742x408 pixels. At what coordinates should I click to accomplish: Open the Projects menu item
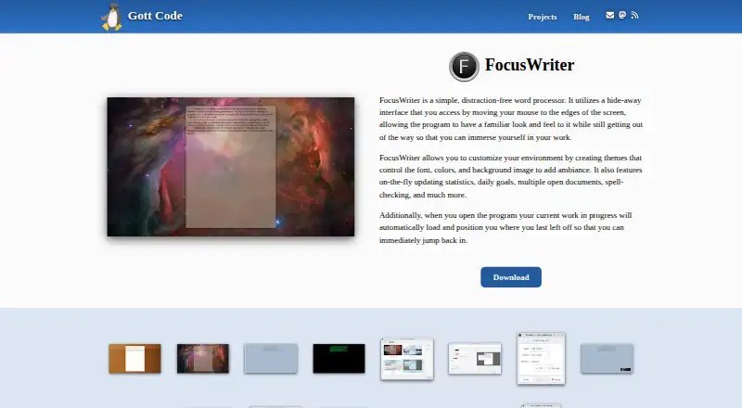pyautogui.click(x=543, y=17)
